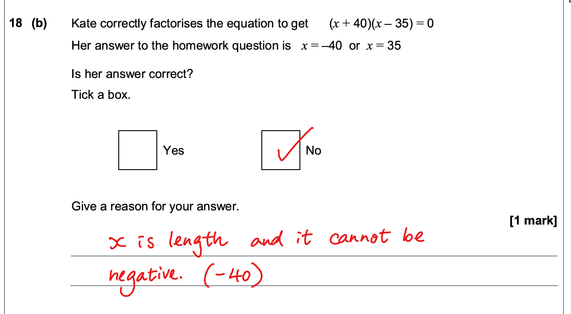The width and height of the screenshot is (571, 314).
Task: Untick the checked No box
Action: point(281,150)
